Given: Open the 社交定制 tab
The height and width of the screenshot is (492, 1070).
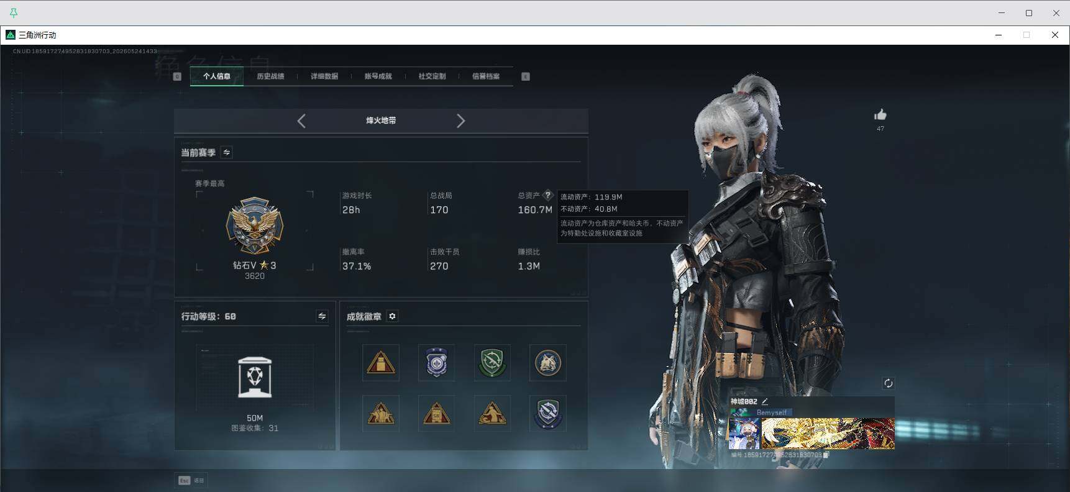Looking at the screenshot, I should pos(432,76).
